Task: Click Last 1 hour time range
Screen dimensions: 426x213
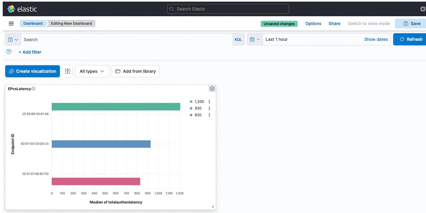Action: point(277,39)
